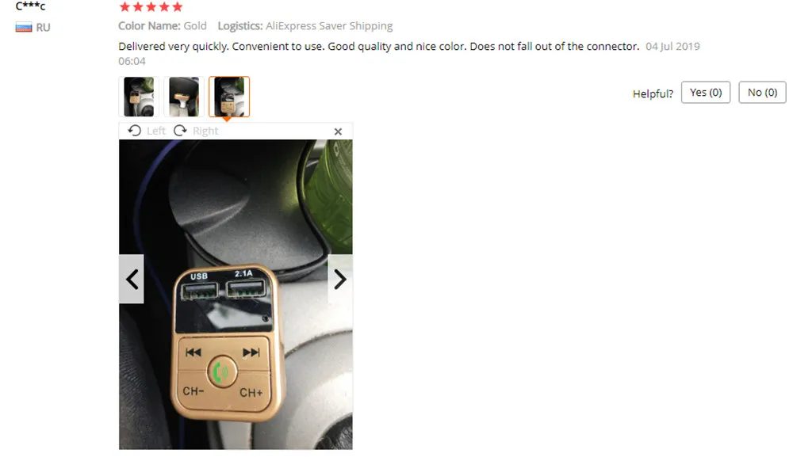Mark review helpful with Yes (0)
793x457 pixels.
pyautogui.click(x=706, y=93)
